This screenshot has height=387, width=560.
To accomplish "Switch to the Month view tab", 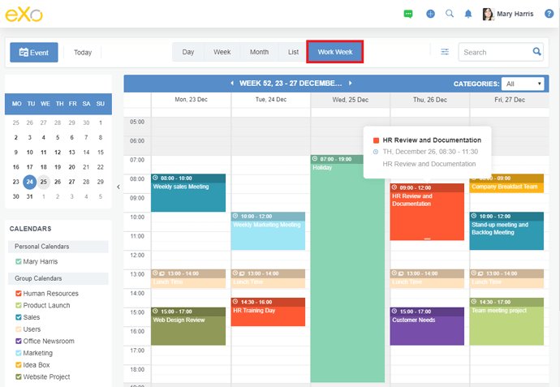I will (259, 52).
